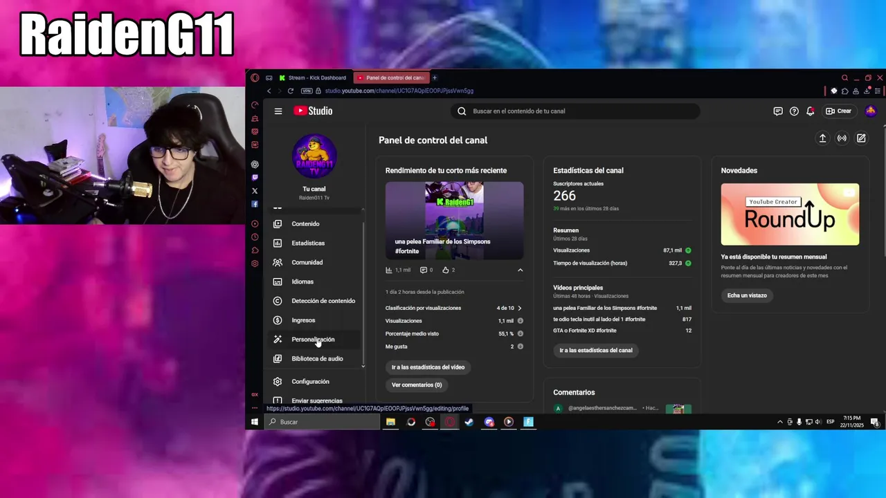This screenshot has width=886, height=498.
Task: Open the YouTube Studio hamburger menu
Action: pos(278,111)
